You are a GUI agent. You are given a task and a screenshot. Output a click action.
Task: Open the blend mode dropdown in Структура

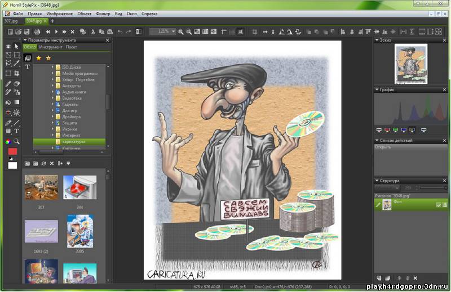387,188
